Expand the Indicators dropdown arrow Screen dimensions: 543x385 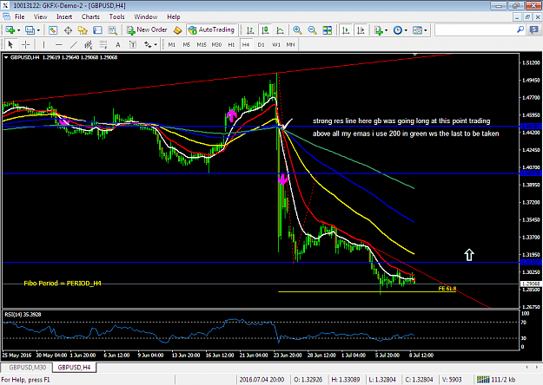click(386, 30)
